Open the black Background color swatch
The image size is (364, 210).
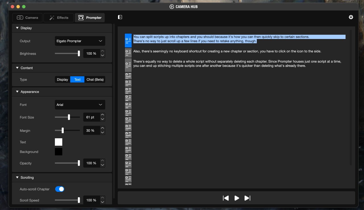click(x=59, y=152)
